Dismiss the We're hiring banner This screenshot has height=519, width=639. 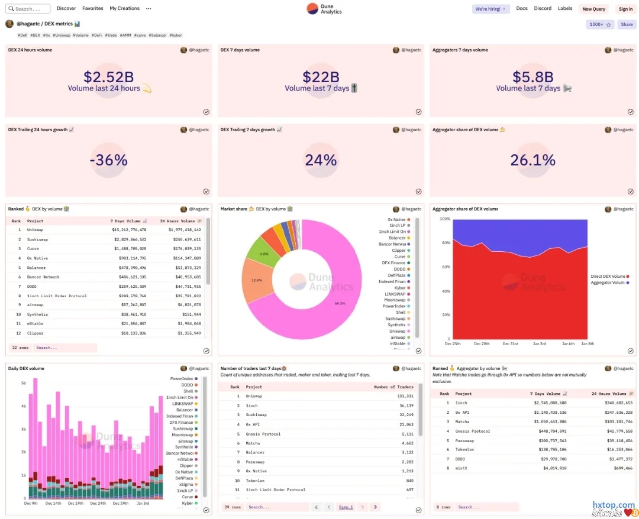504,9
